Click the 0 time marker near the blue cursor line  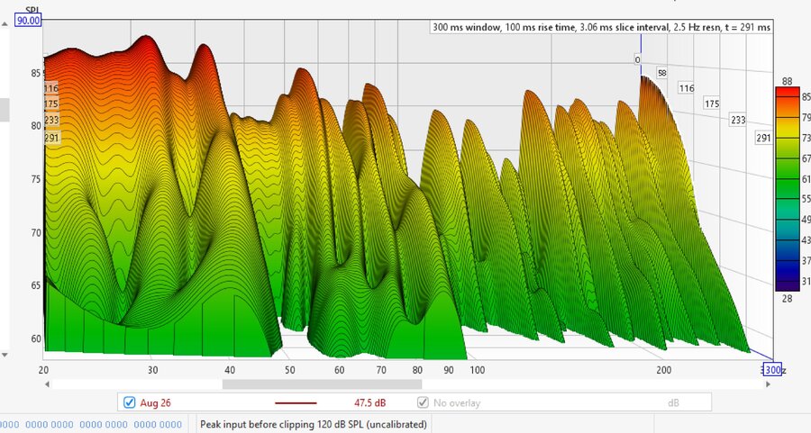coord(637,59)
